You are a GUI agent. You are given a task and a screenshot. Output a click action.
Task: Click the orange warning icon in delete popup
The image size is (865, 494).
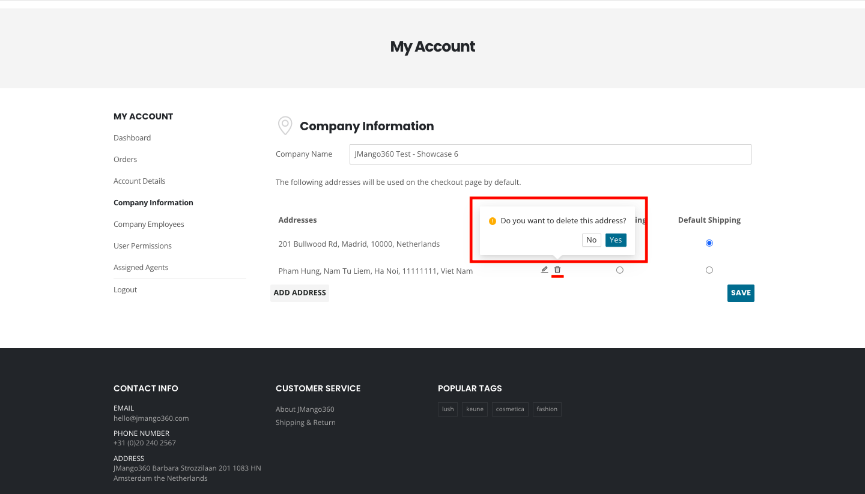click(x=493, y=221)
